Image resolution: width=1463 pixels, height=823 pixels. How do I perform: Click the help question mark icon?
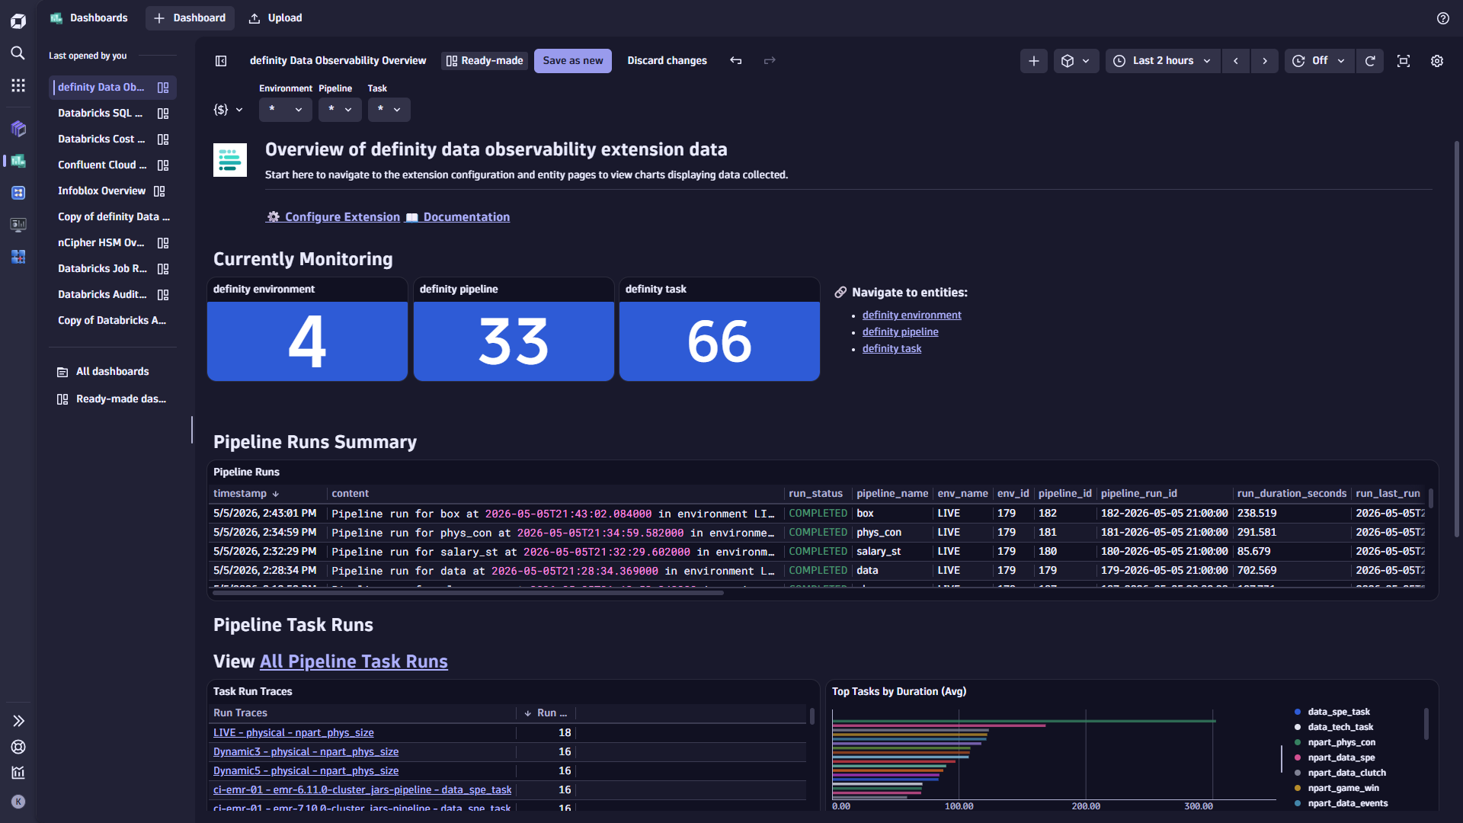1443,18
